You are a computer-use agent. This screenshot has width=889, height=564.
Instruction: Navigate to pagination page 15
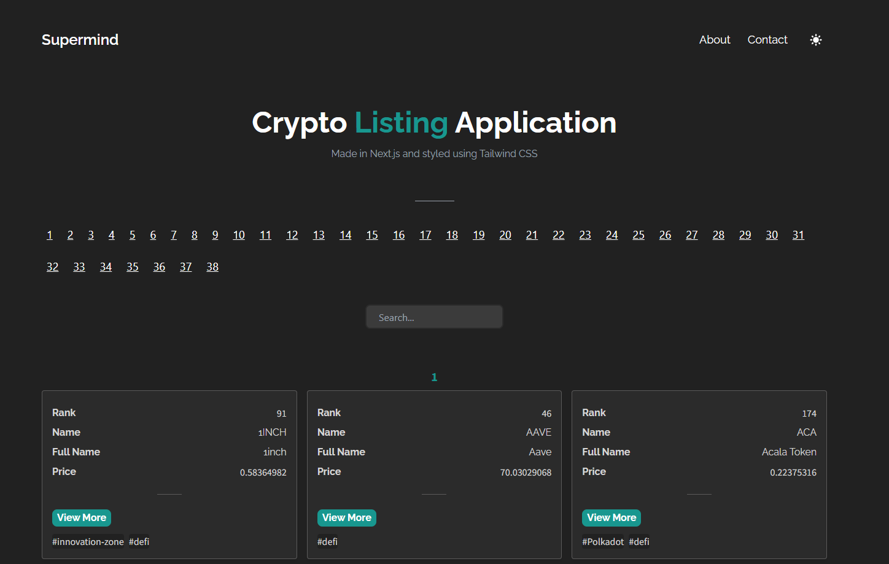(x=371, y=234)
